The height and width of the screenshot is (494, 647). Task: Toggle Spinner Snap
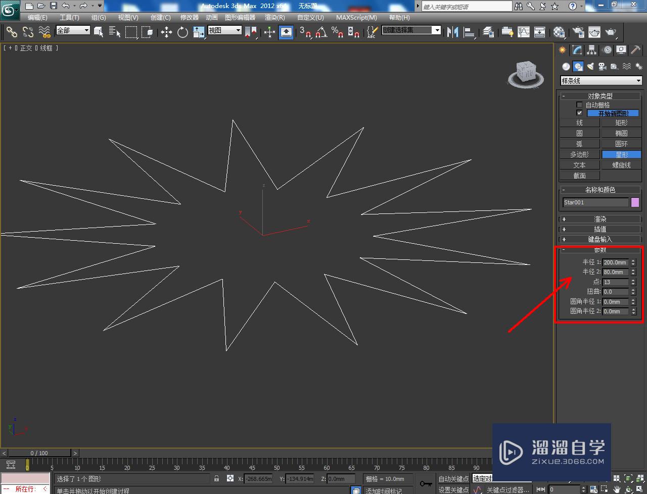pos(353,32)
